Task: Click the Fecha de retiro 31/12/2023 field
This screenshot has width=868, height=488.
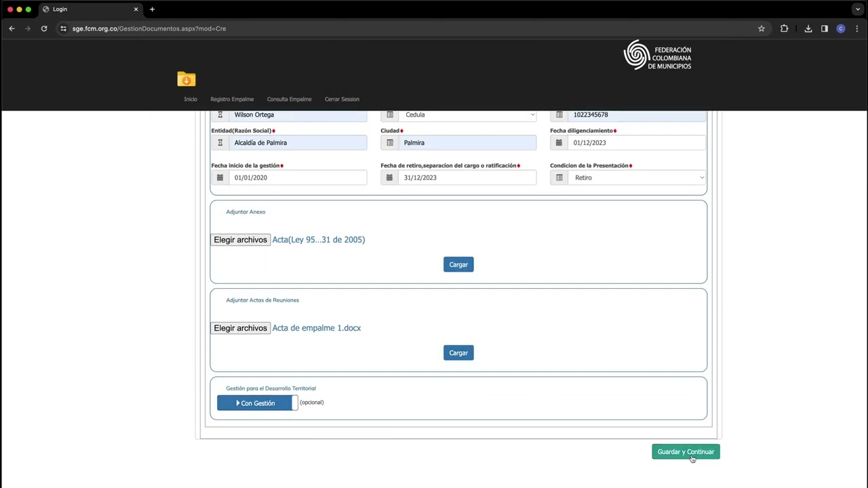Action: pyautogui.click(x=468, y=178)
